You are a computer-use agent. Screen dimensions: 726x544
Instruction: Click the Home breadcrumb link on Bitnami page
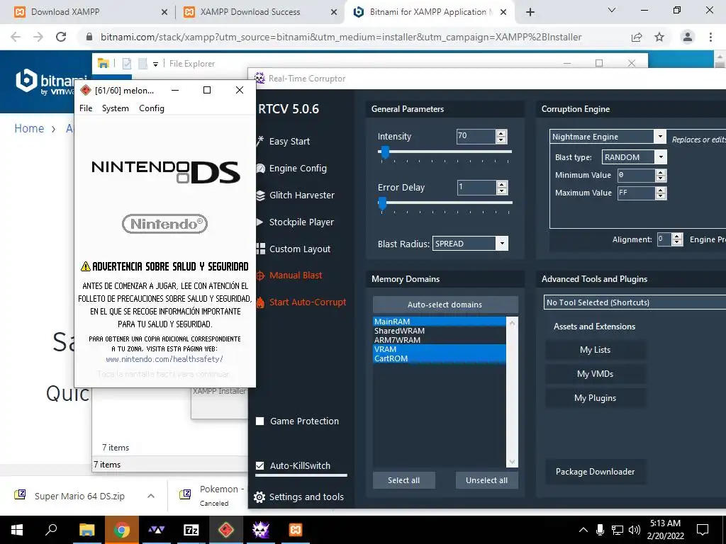coord(29,129)
